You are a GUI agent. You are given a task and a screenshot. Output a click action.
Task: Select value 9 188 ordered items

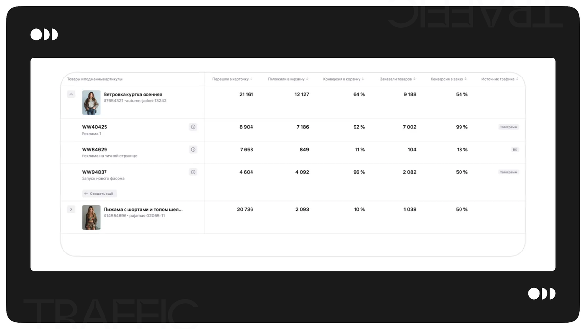coord(410,94)
